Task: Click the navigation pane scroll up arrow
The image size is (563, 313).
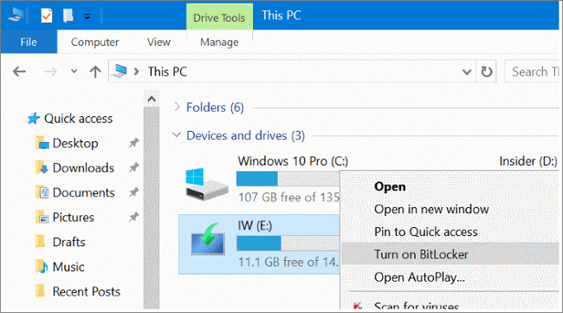Action: tap(152, 99)
